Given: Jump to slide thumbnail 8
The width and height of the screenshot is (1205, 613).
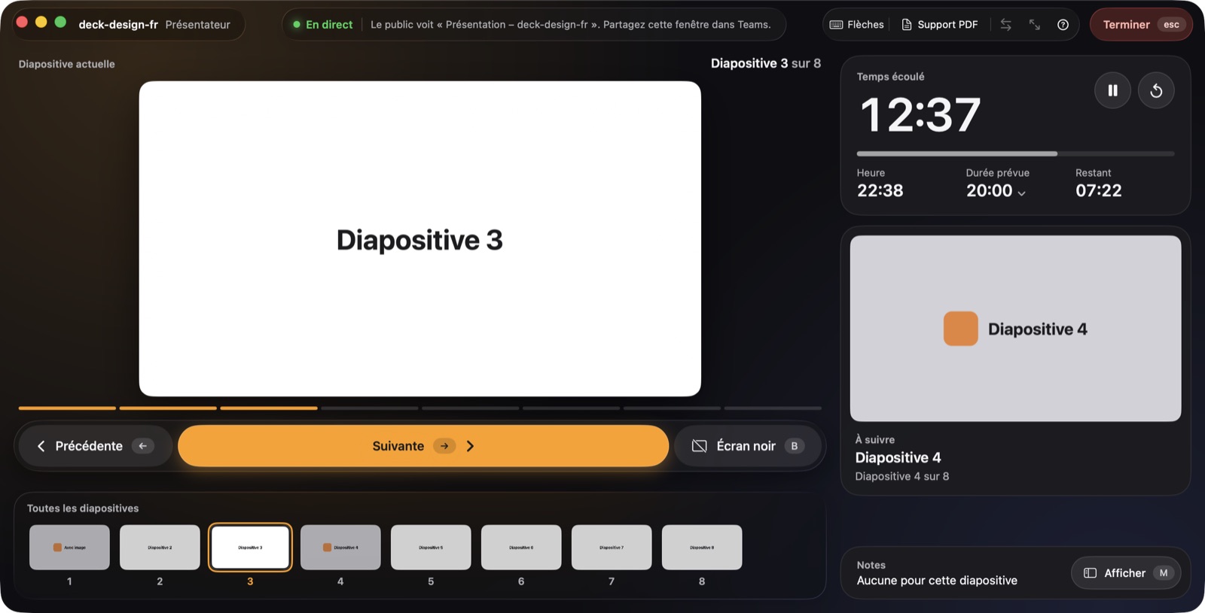Looking at the screenshot, I should point(702,548).
